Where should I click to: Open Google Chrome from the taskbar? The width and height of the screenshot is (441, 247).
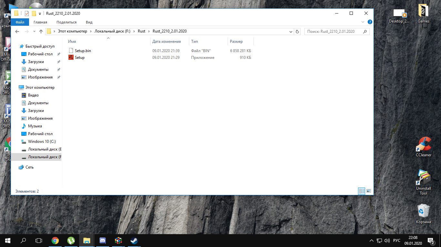pyautogui.click(x=55, y=241)
